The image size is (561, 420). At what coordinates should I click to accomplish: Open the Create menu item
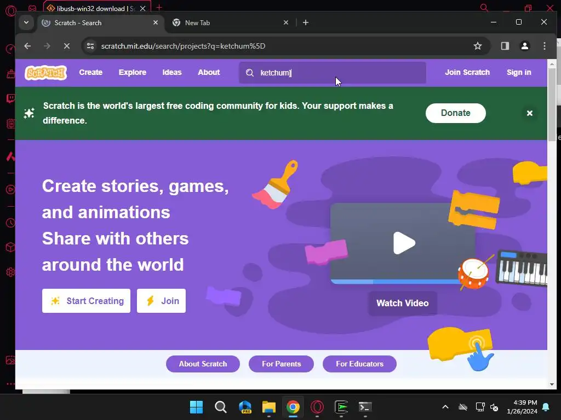pos(91,73)
